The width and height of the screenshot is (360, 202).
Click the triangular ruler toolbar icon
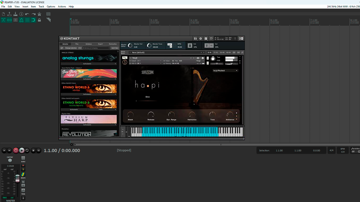pos(48,20)
